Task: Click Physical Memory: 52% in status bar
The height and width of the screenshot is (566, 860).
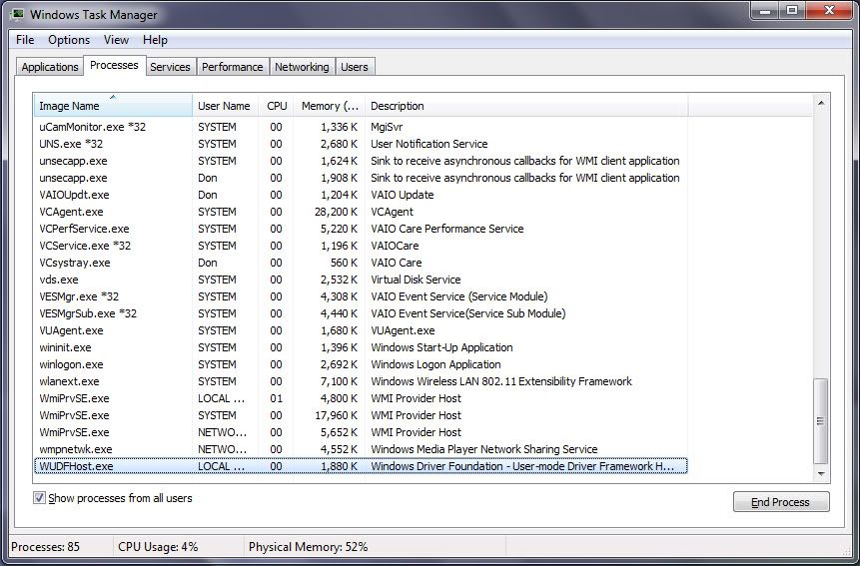Action: pyautogui.click(x=309, y=547)
